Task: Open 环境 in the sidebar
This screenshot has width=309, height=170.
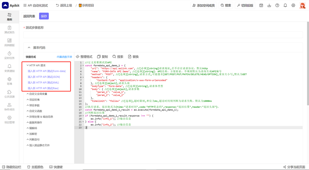Action: click(x=10, y=81)
